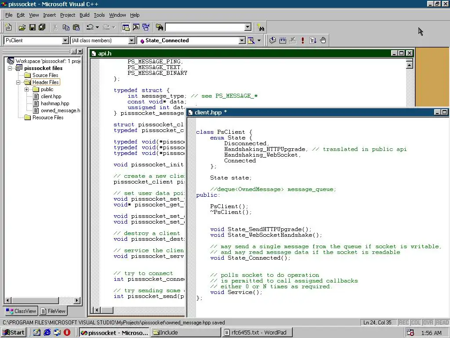Click the workspace pane horizontal scroll right arrow
This screenshot has width=450, height=338.
[x=76, y=301]
